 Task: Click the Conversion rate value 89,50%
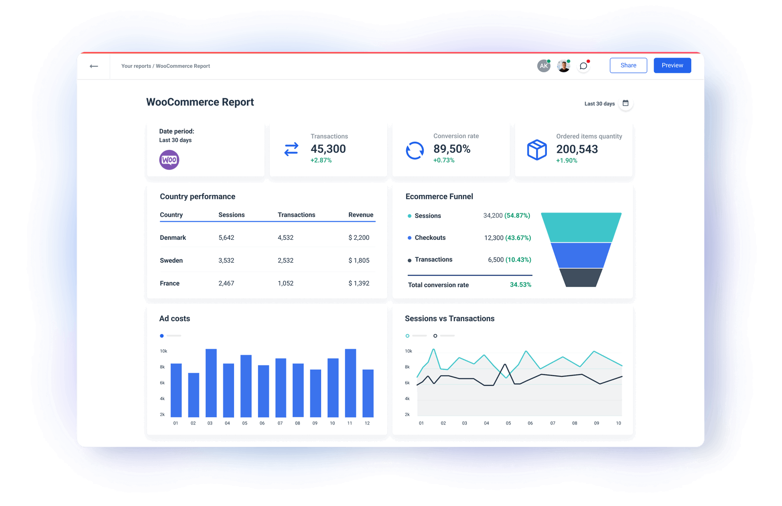[x=452, y=149]
